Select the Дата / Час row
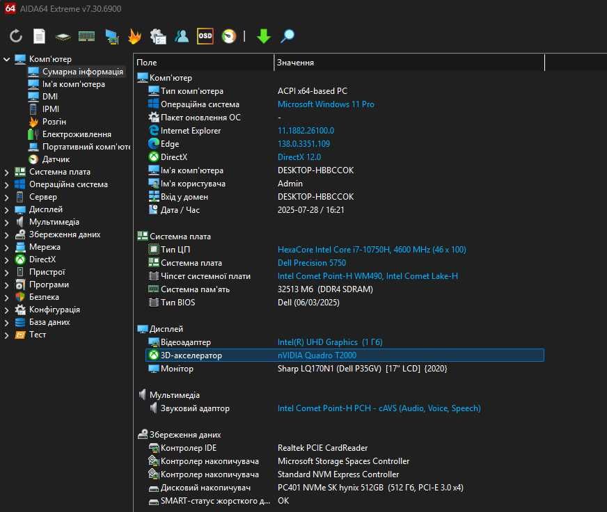The image size is (607, 512). click(345, 210)
